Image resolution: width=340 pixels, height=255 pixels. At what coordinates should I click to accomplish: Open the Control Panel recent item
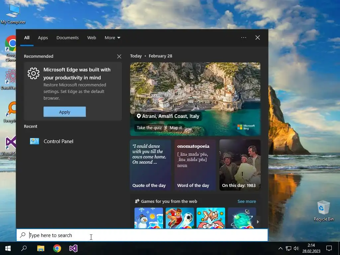click(x=73, y=141)
